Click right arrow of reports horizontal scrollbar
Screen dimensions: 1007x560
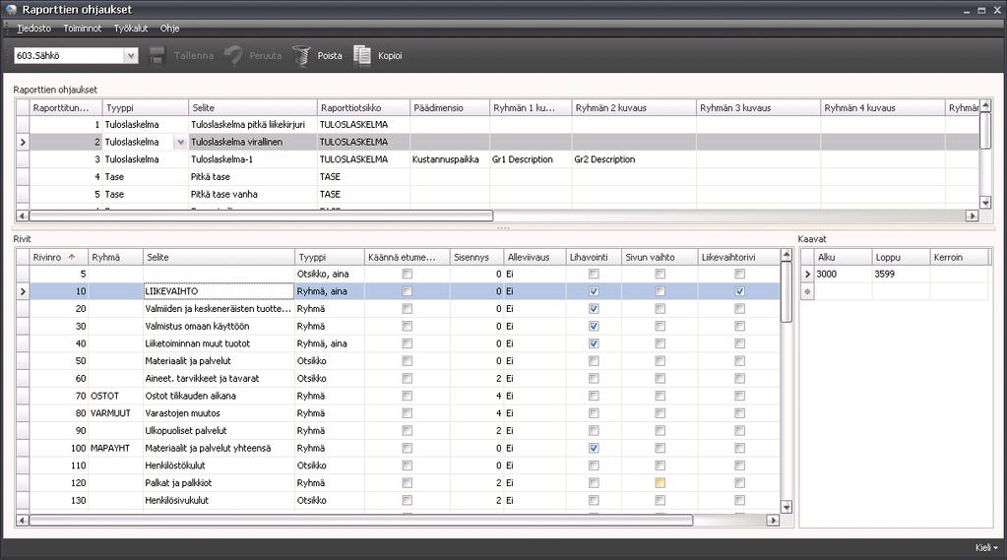[973, 216]
